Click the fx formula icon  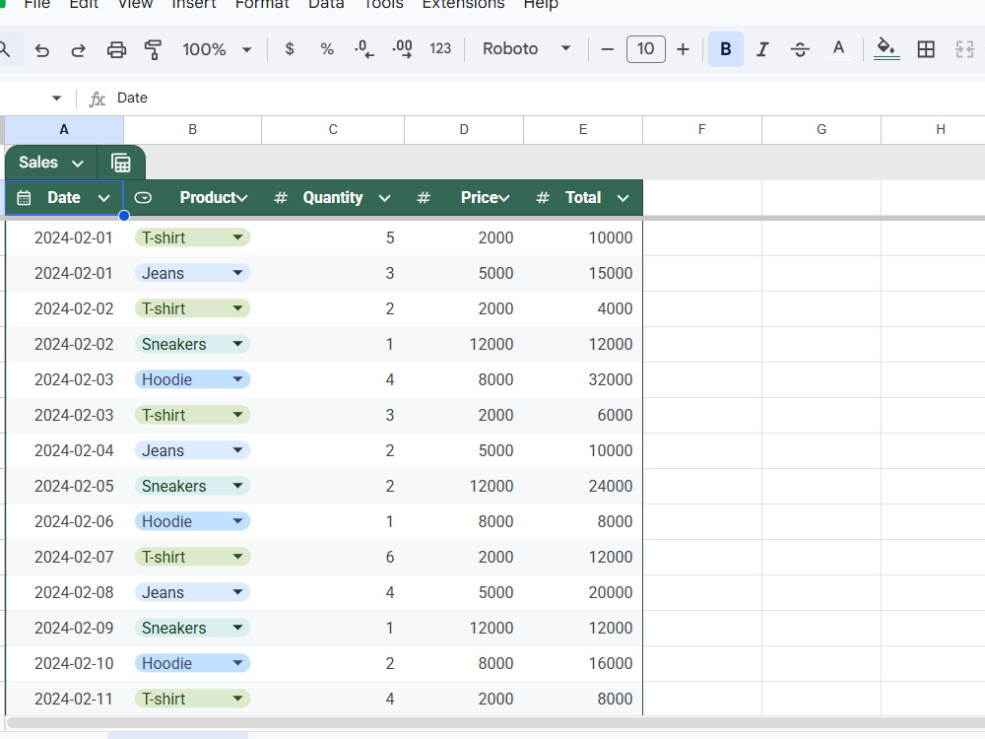pos(97,99)
